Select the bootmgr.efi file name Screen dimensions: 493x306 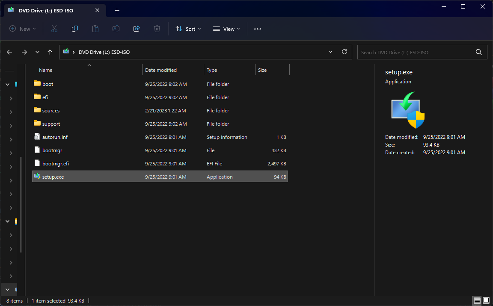click(56, 164)
